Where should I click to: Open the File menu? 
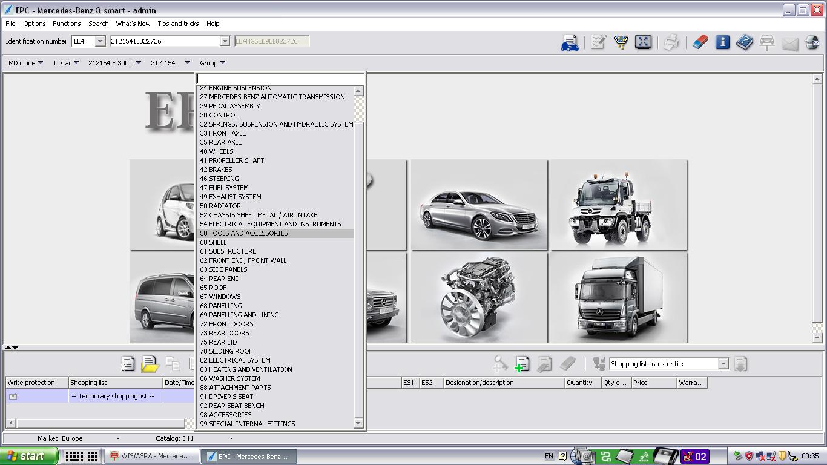[x=10, y=24]
